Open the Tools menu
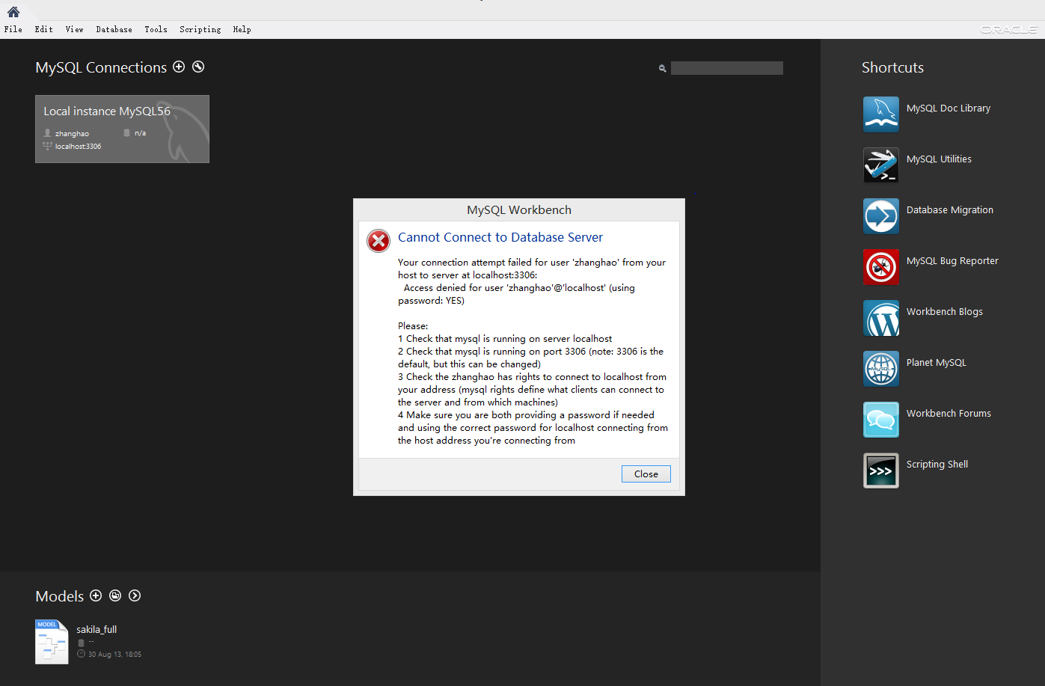Image resolution: width=1045 pixels, height=686 pixels. [x=156, y=29]
